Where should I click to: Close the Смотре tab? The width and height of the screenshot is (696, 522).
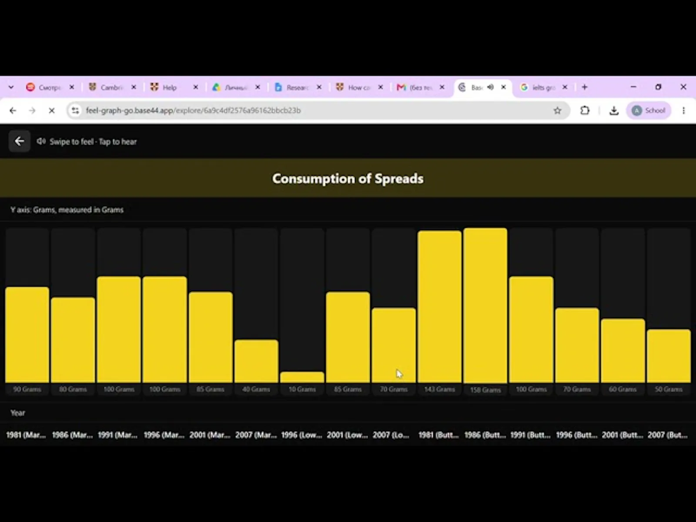click(72, 87)
